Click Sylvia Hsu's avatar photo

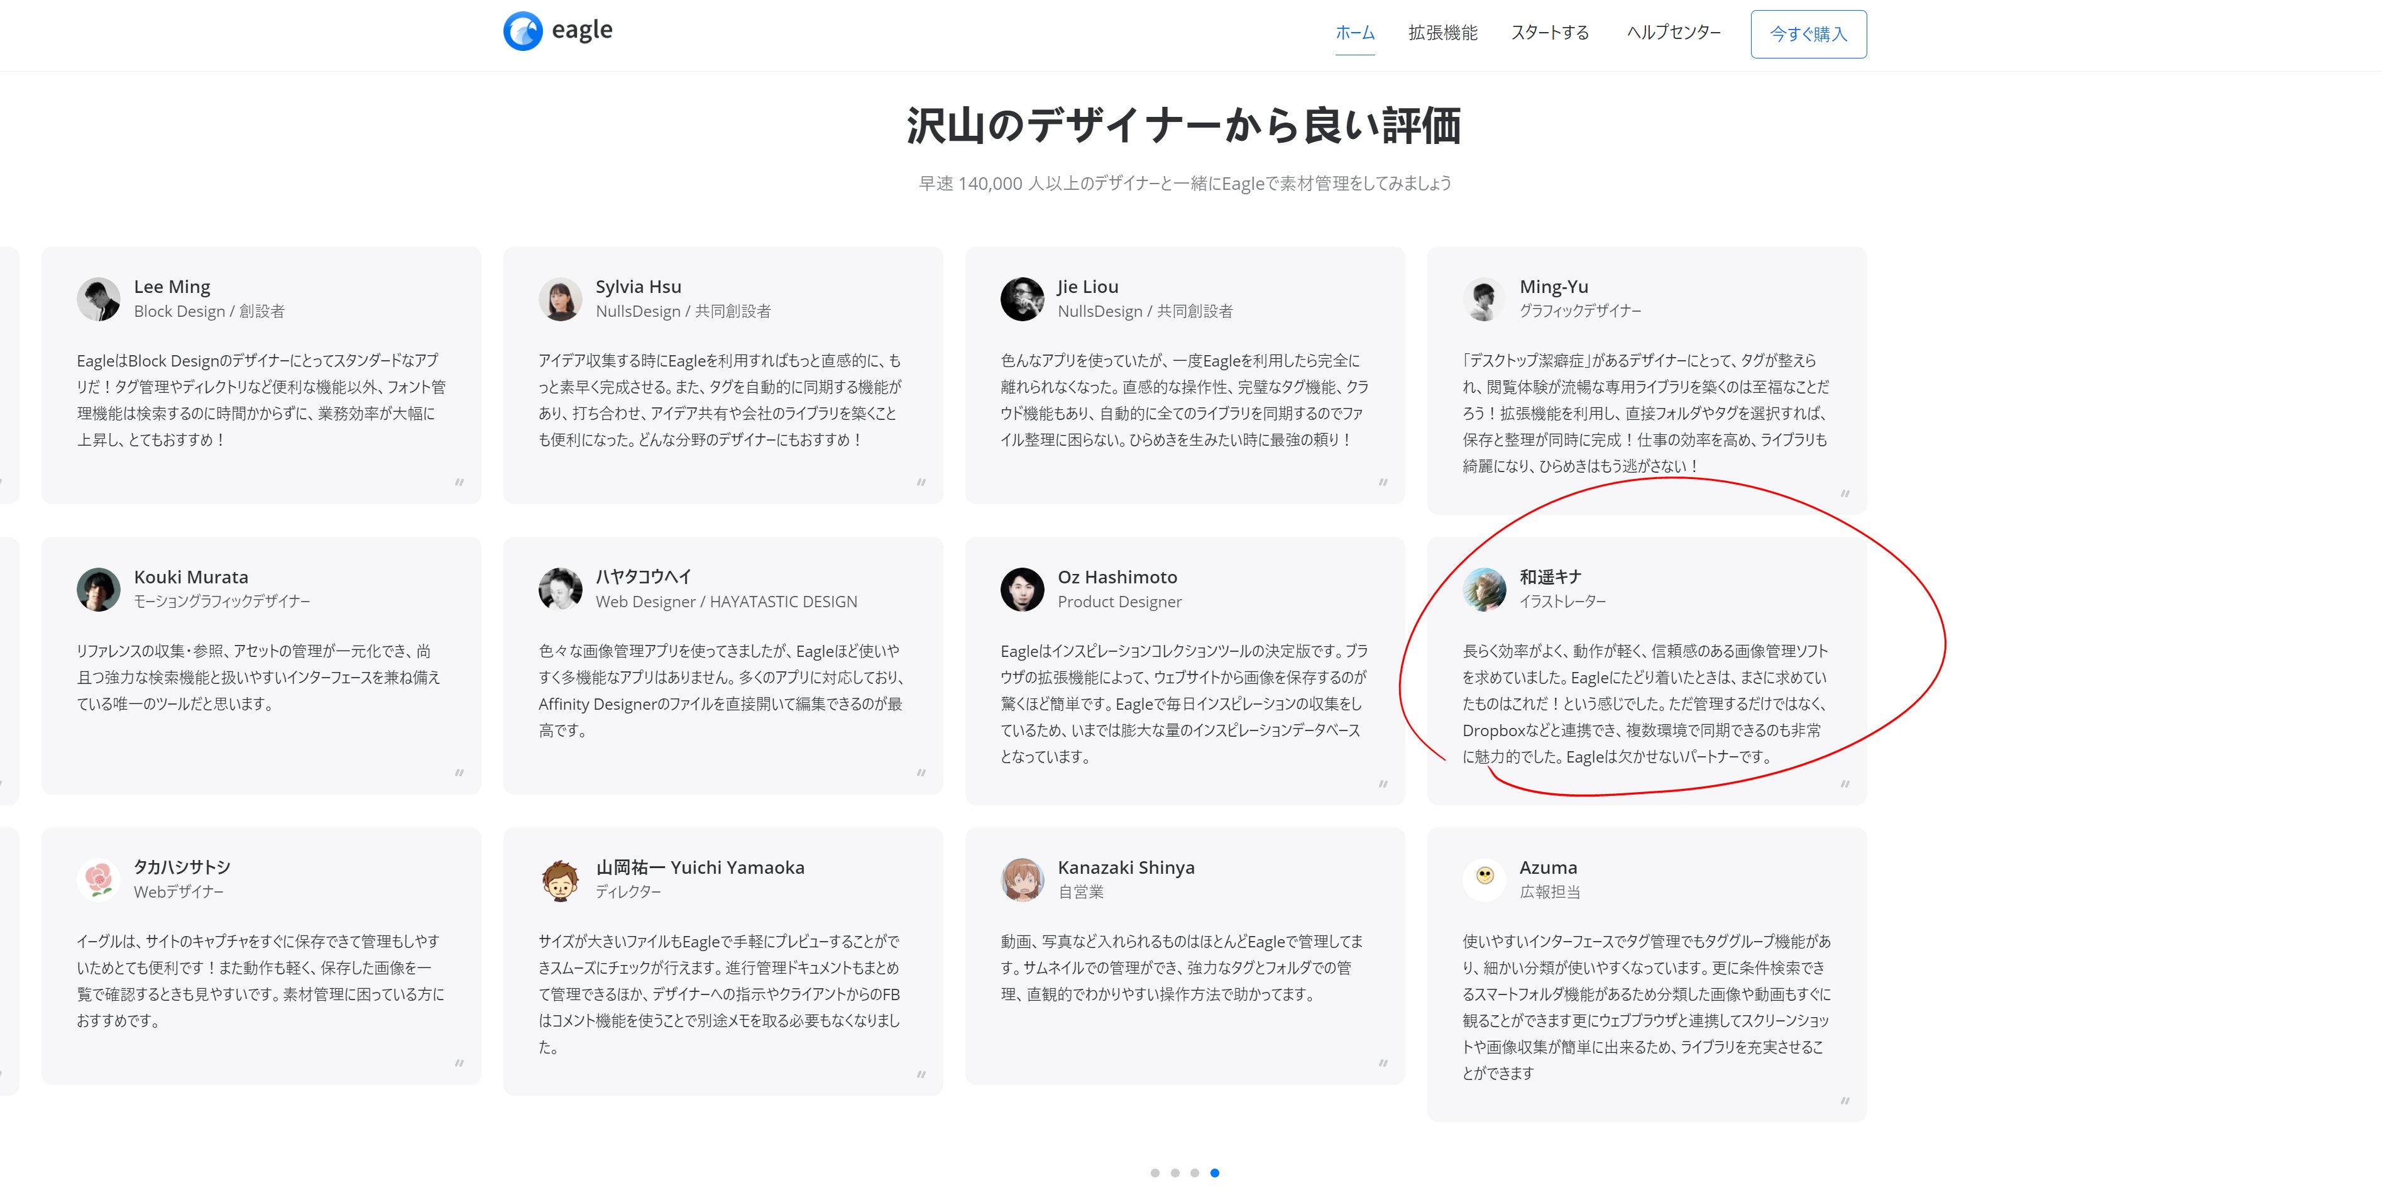tap(561, 300)
